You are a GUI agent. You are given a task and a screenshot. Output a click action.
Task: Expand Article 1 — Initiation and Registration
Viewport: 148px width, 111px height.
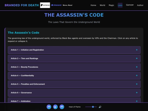74,50
